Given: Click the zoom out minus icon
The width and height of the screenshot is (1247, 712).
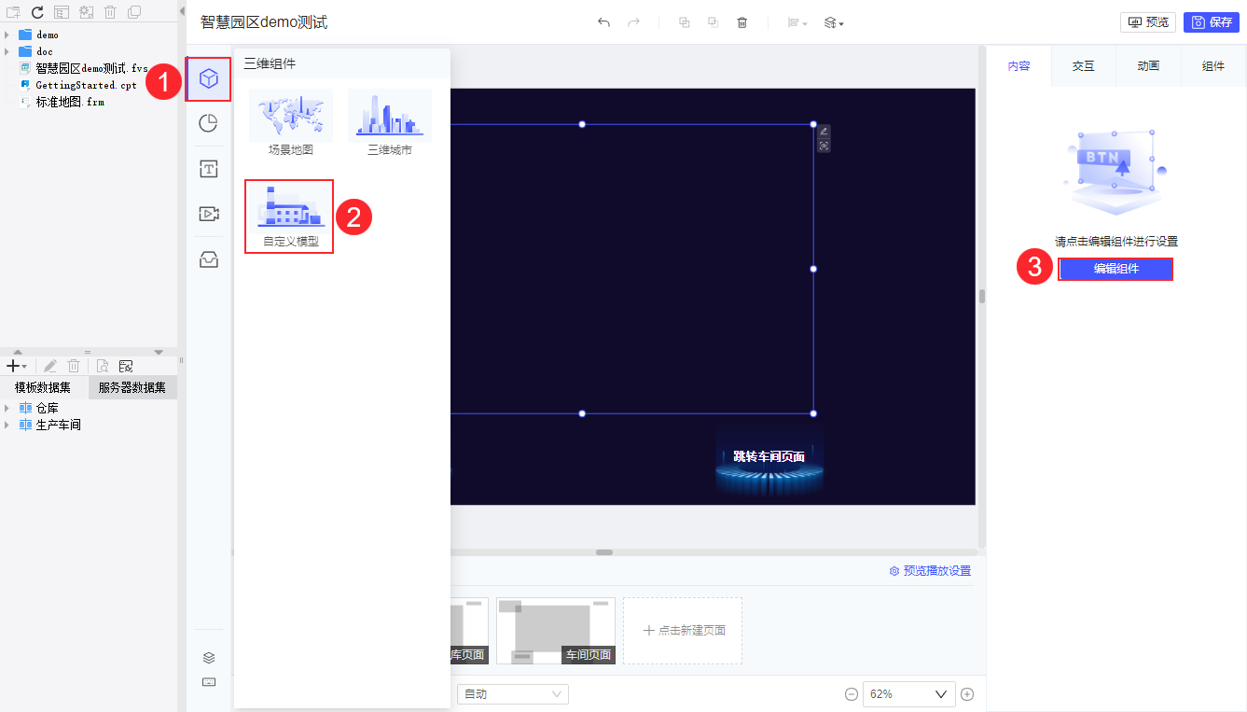Looking at the screenshot, I should coord(852,694).
